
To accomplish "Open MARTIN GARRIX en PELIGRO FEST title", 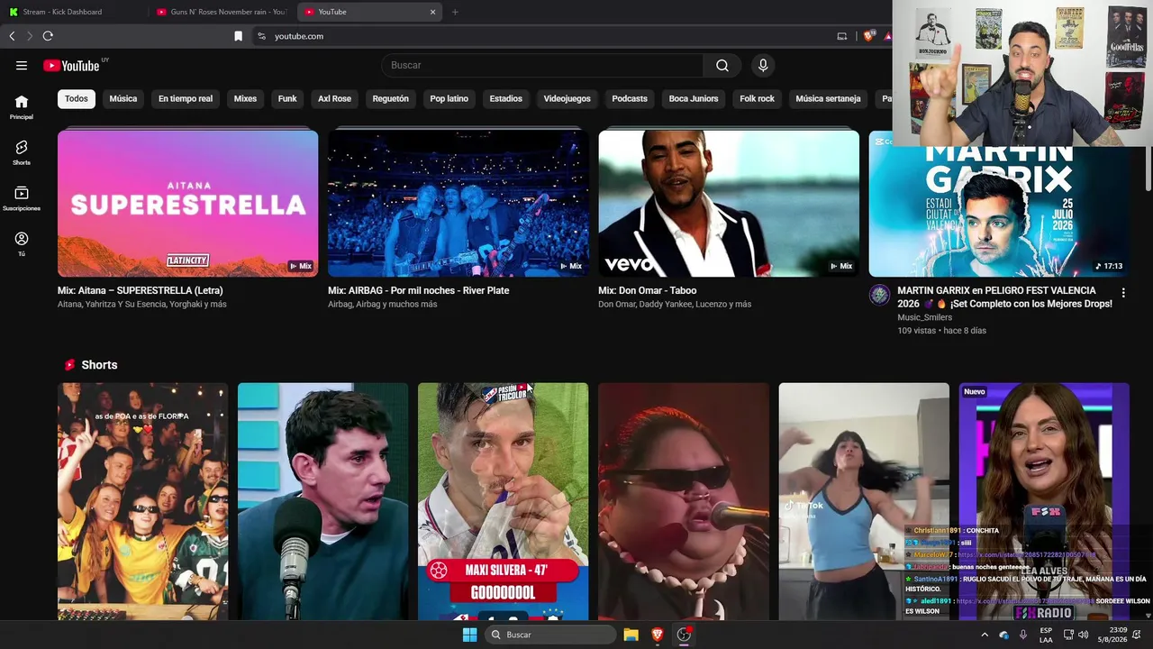I will (1005, 297).
